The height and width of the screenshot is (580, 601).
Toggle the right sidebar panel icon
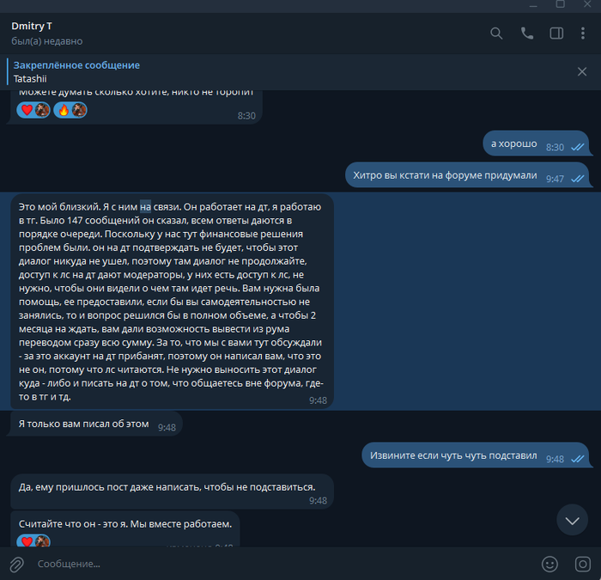coord(556,34)
